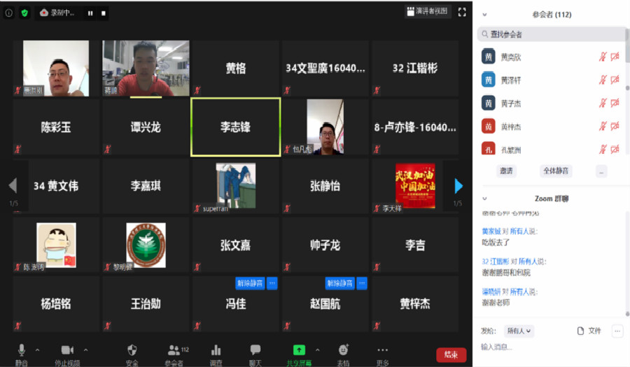Click the Mute All button

pyautogui.click(x=556, y=171)
